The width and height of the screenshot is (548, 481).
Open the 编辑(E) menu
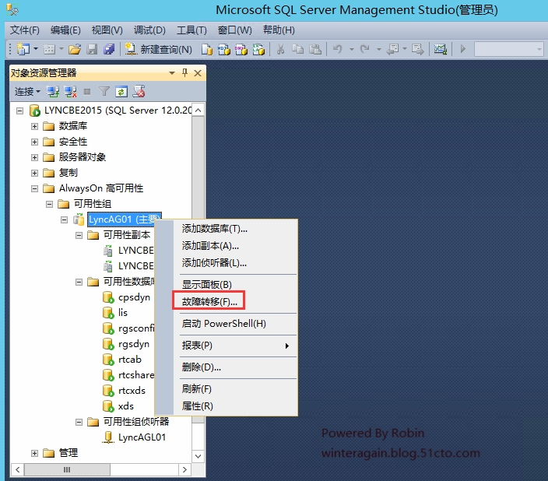pos(65,30)
